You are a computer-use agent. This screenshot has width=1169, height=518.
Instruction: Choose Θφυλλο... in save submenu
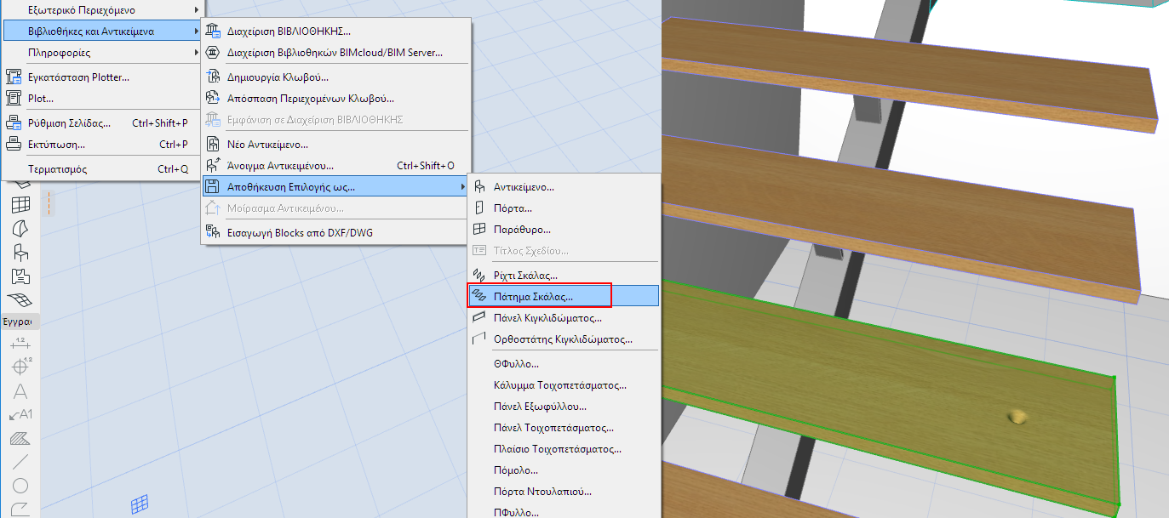(x=564, y=364)
